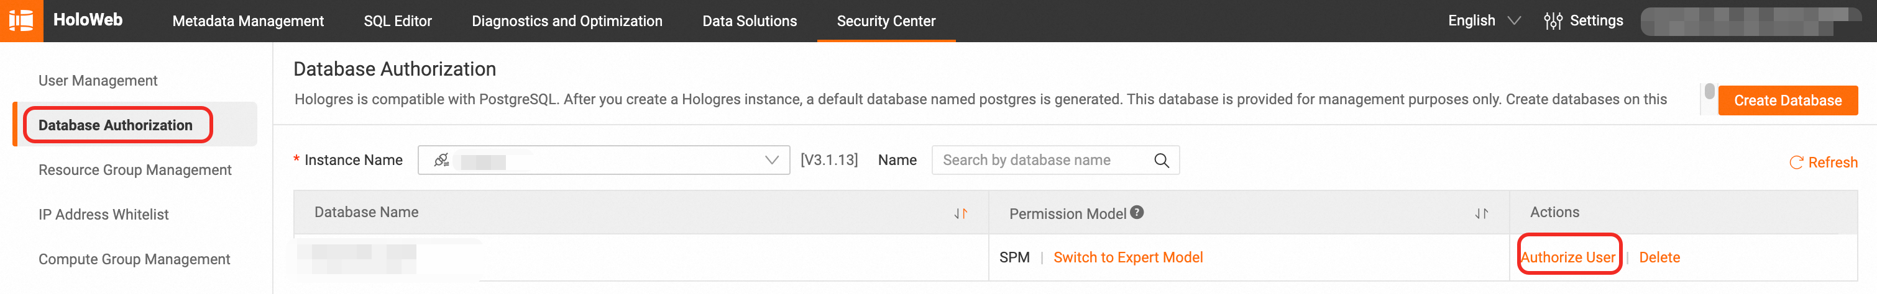The height and width of the screenshot is (294, 1877).
Task: Open the Settings sliders icon
Action: [x=1552, y=21]
